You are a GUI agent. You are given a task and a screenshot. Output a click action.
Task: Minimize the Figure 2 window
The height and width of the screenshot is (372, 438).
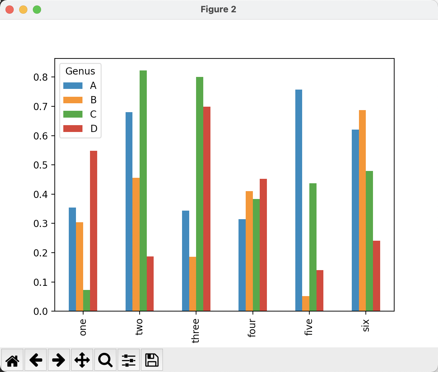(23, 10)
